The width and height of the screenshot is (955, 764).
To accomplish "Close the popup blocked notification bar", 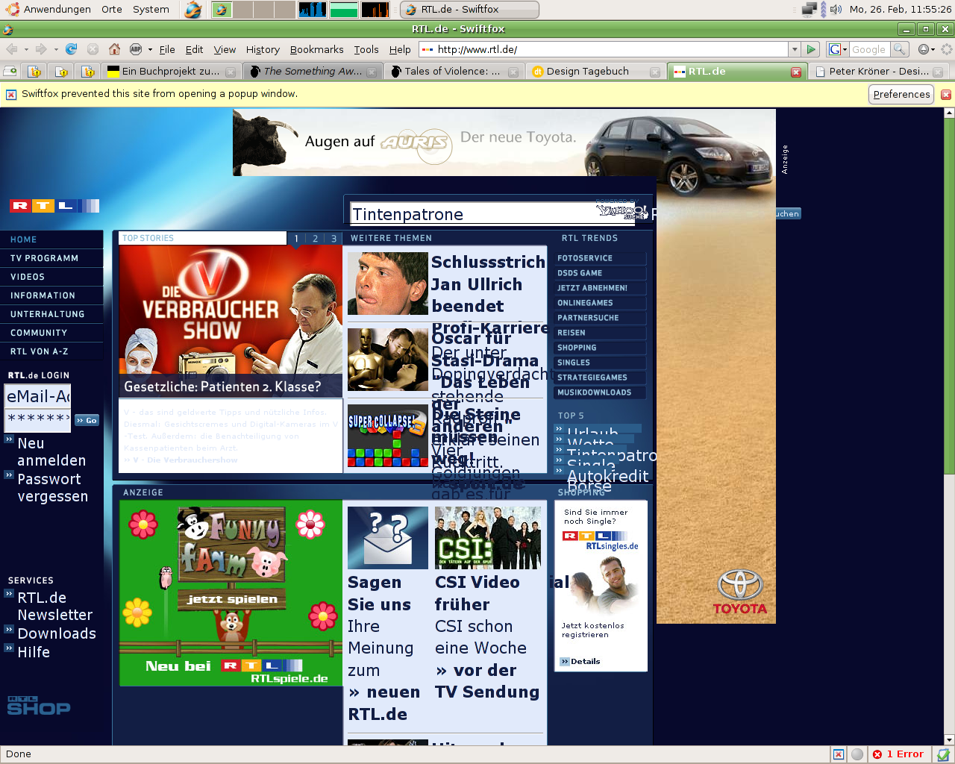I will click(946, 95).
